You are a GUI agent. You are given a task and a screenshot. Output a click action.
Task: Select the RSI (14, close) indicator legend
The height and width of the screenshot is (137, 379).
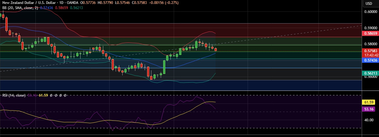point(14,95)
